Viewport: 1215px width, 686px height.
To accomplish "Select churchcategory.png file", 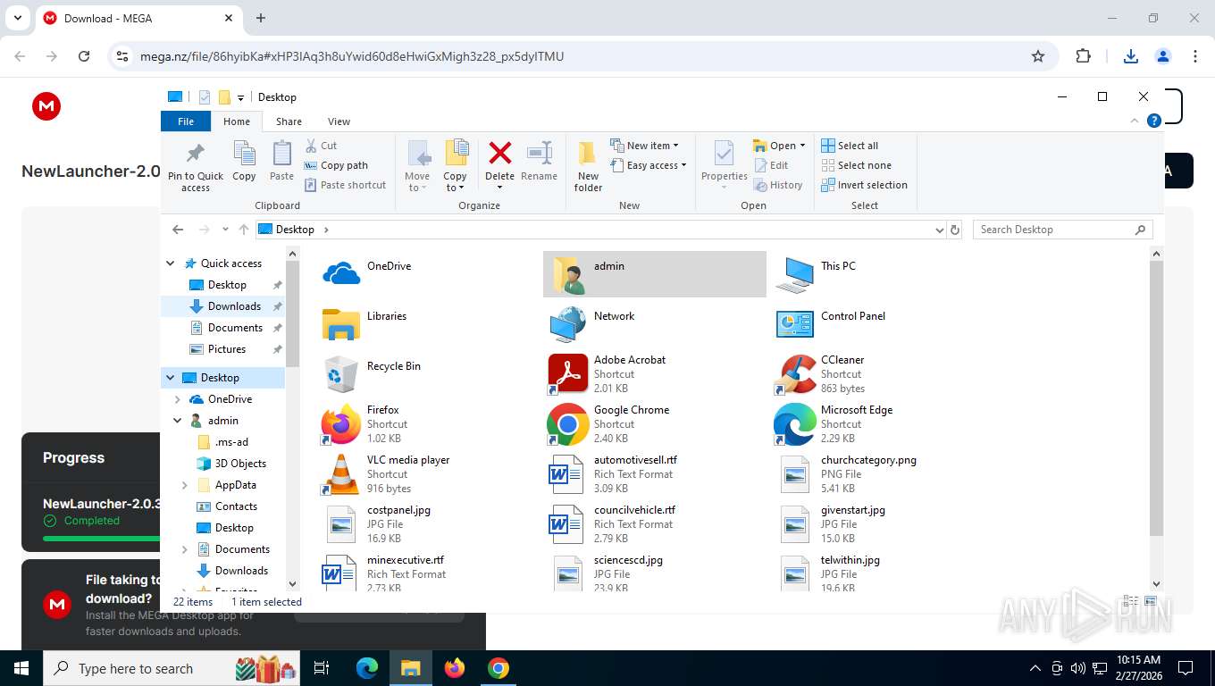I will [x=883, y=473].
